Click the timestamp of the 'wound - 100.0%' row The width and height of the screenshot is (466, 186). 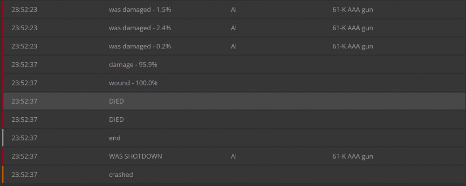tap(24, 83)
